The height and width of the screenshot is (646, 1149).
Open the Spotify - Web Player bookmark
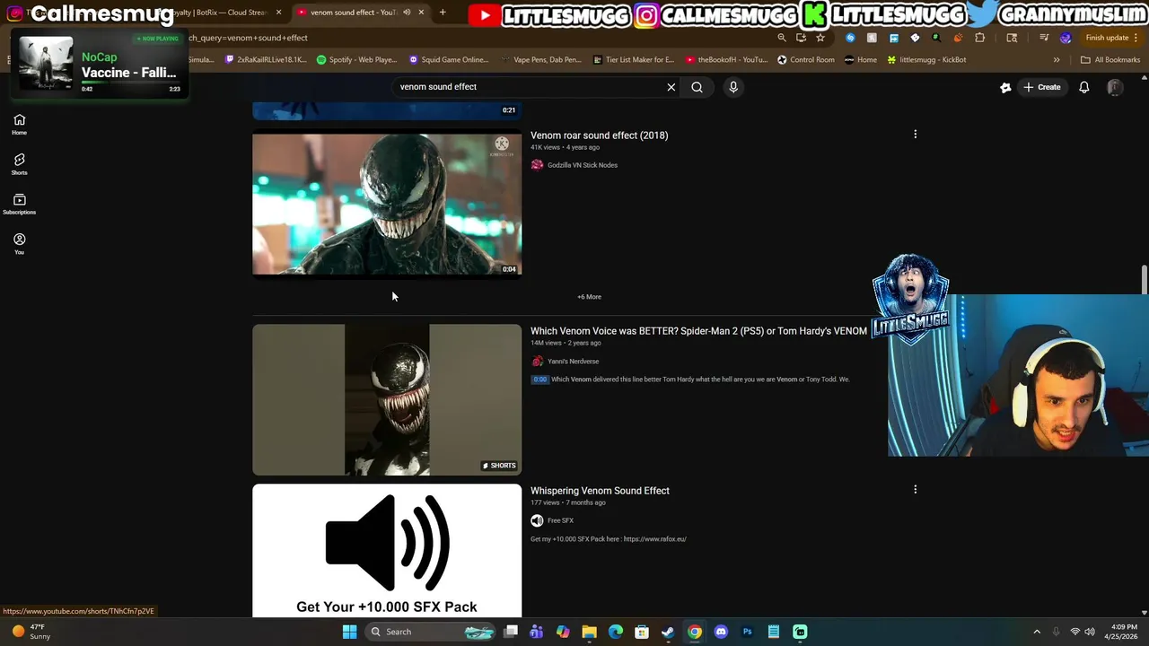356,60
